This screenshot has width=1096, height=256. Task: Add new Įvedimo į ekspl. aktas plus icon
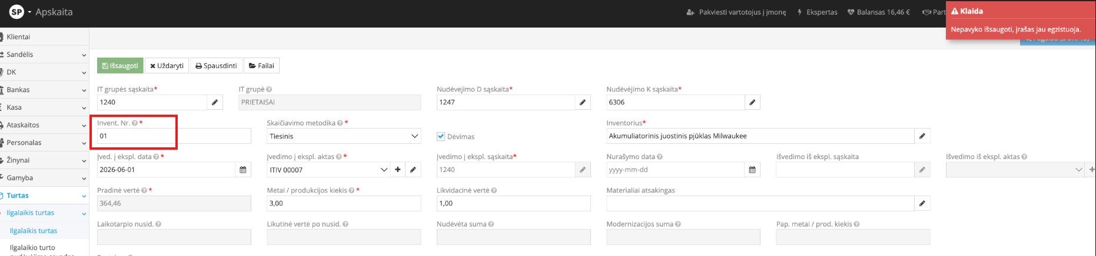398,170
